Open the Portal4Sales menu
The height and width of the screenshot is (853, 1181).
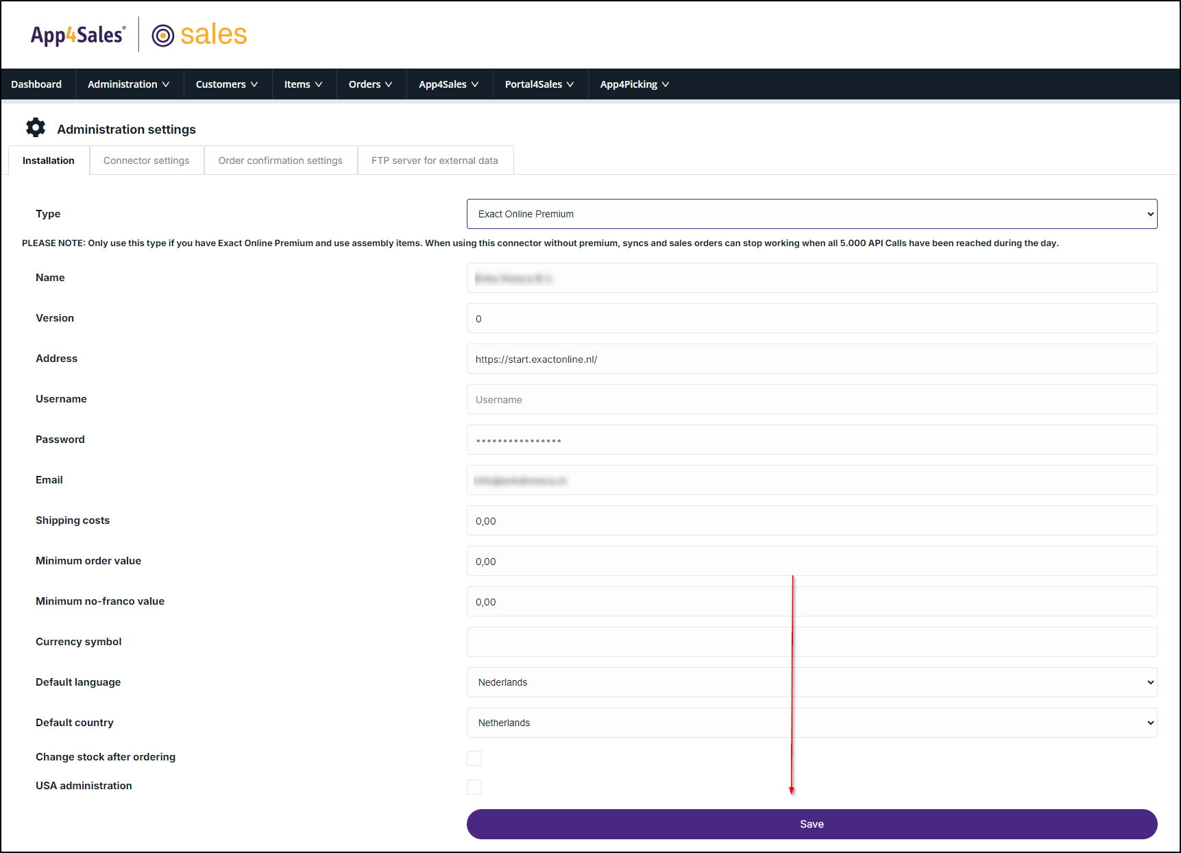click(x=539, y=84)
